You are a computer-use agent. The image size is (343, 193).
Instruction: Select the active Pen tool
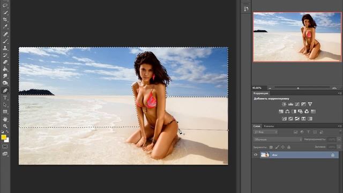(x=5, y=91)
